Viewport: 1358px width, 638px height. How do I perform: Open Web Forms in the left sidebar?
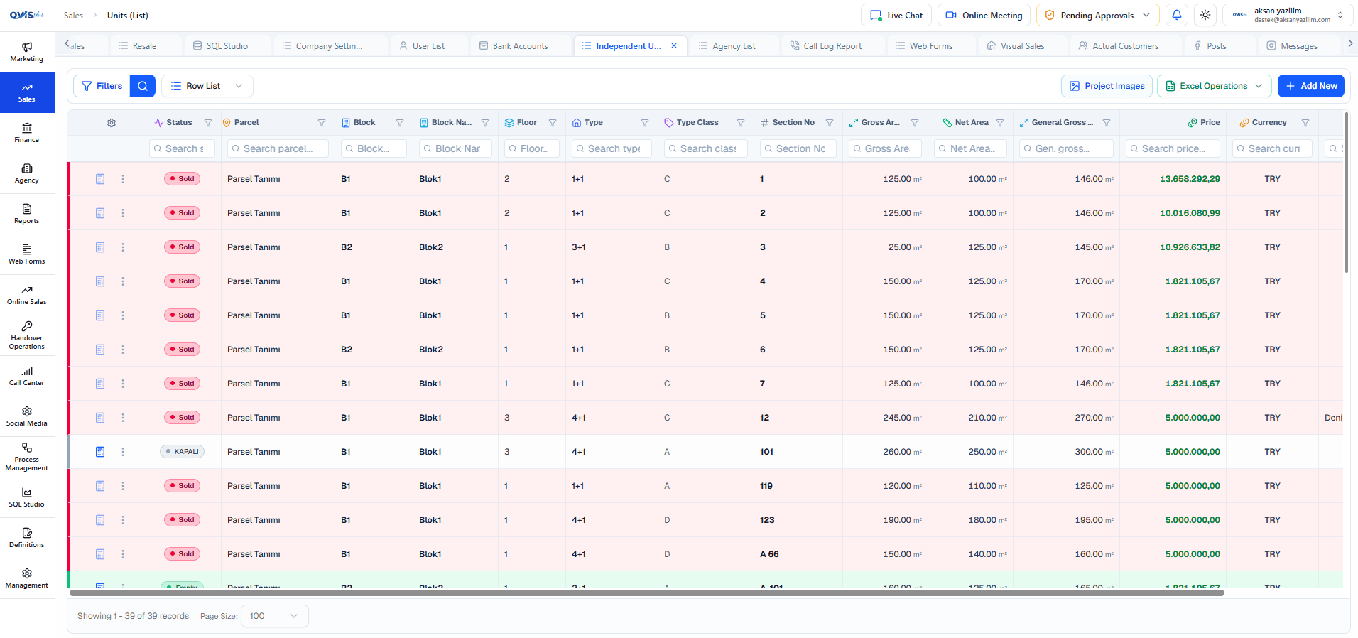pyautogui.click(x=27, y=254)
